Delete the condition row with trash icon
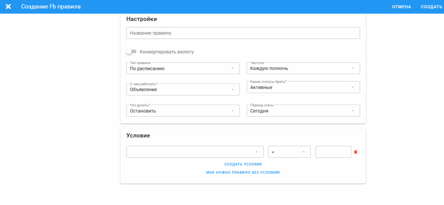Screen dimensions: 444x205 [356, 152]
